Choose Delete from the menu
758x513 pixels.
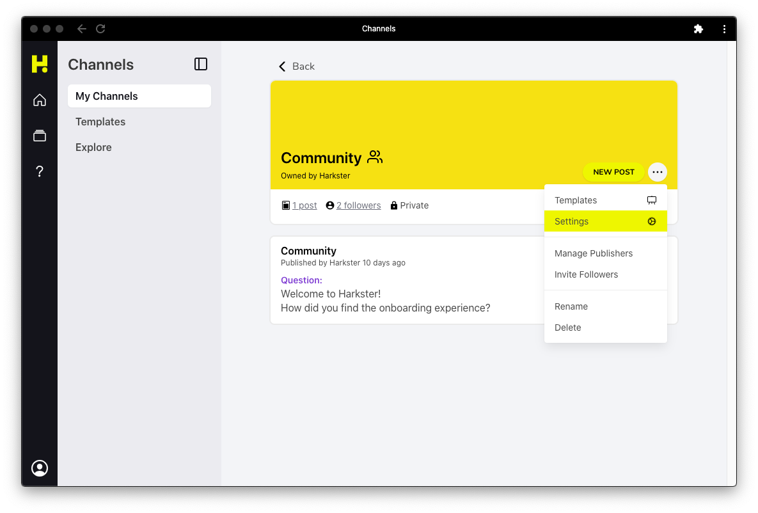605,328
